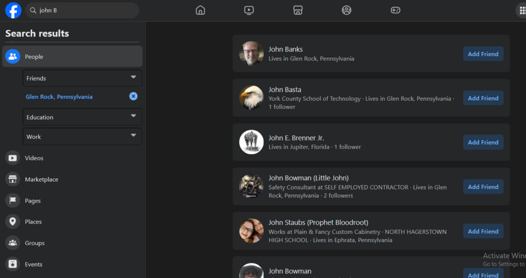This screenshot has height=278, width=526.
Task: Open John E. Brenner Jr. profile link
Action: (x=296, y=138)
